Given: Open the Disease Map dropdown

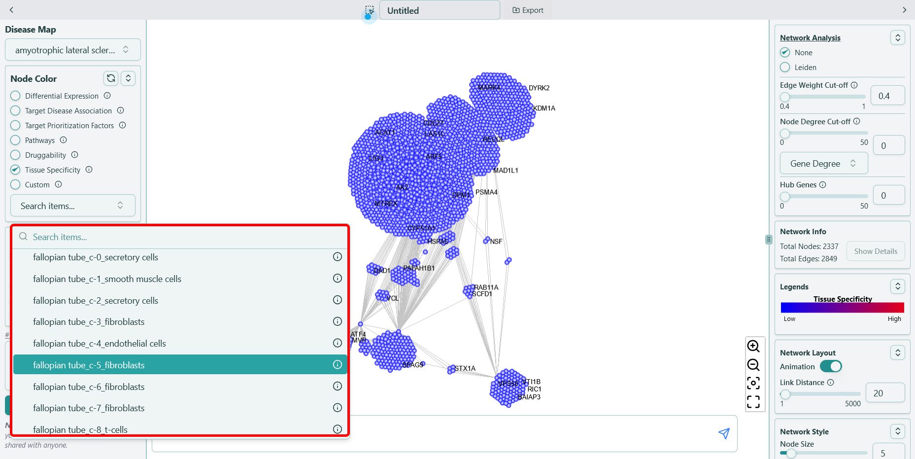Looking at the screenshot, I should 72,49.
